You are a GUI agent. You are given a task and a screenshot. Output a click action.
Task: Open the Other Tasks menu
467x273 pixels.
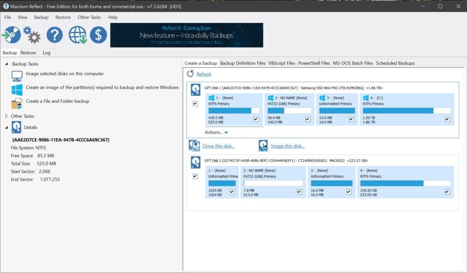pos(89,17)
